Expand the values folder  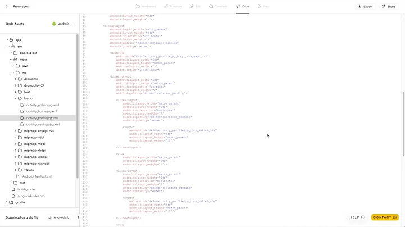click(x=16, y=170)
